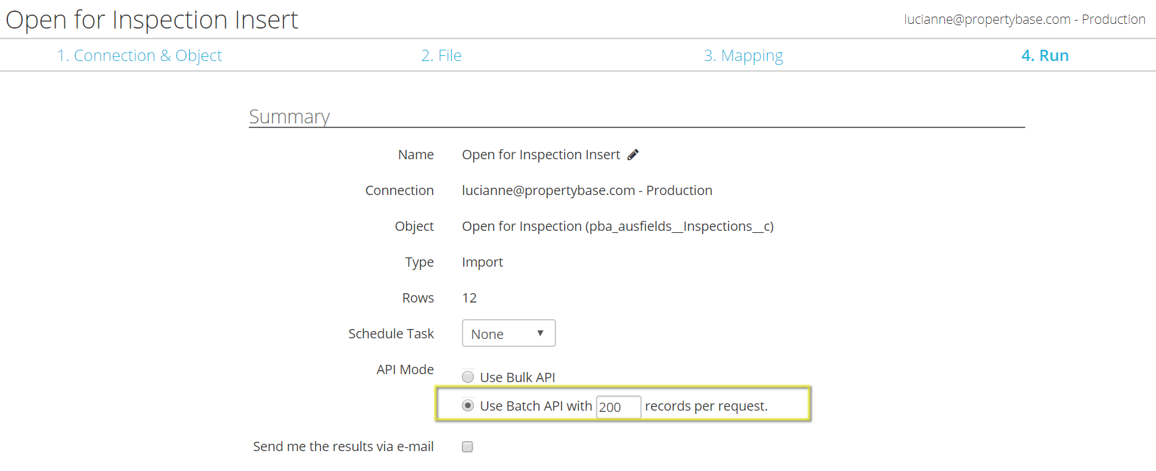Viewport: 1156px width, 471px height.
Task: Go to the File step
Action: click(441, 56)
